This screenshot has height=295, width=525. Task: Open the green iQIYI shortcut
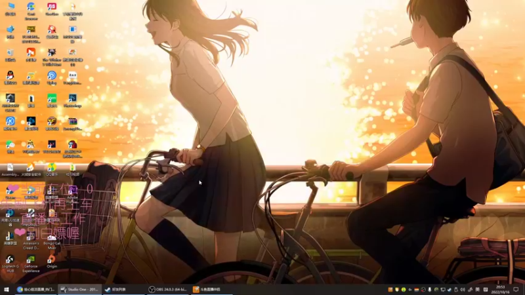coord(52,101)
